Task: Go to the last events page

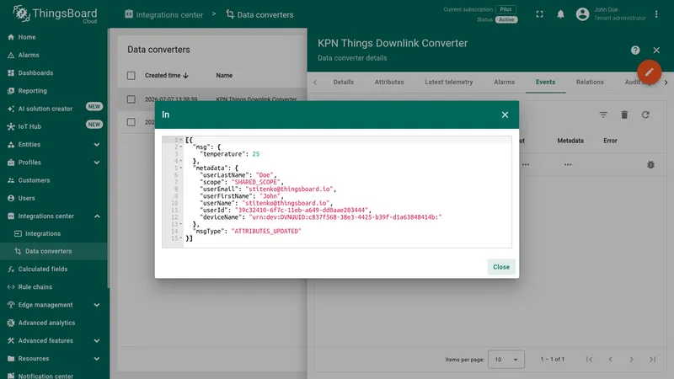Action: (x=652, y=360)
